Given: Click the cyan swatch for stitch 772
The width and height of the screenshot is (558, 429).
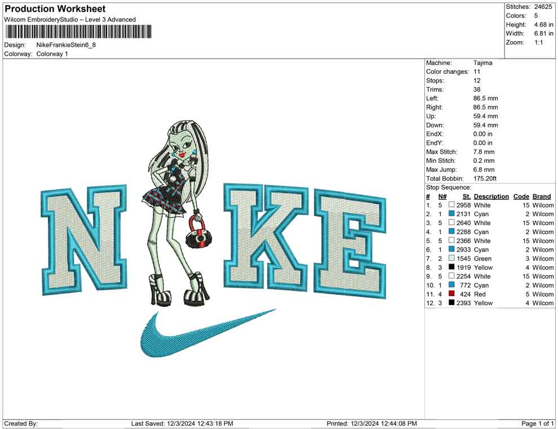Looking at the screenshot, I should [x=451, y=285].
